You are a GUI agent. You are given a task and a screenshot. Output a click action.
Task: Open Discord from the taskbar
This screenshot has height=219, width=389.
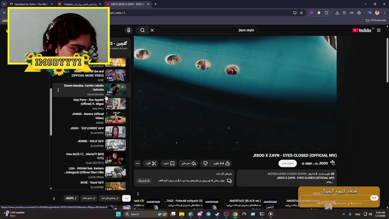click(200, 214)
